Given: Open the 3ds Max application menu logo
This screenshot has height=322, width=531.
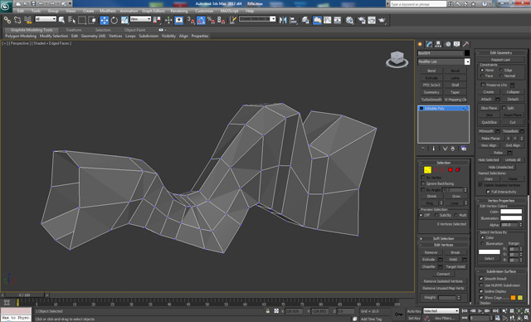Looking at the screenshot, I should pyautogui.click(x=6, y=7).
